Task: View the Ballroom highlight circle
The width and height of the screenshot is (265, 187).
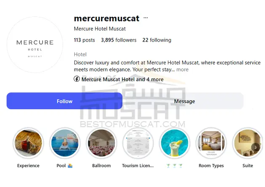Action: click(x=101, y=143)
